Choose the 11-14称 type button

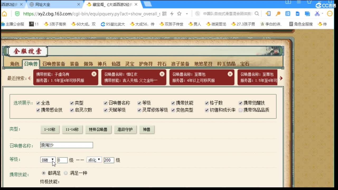tap(72, 130)
